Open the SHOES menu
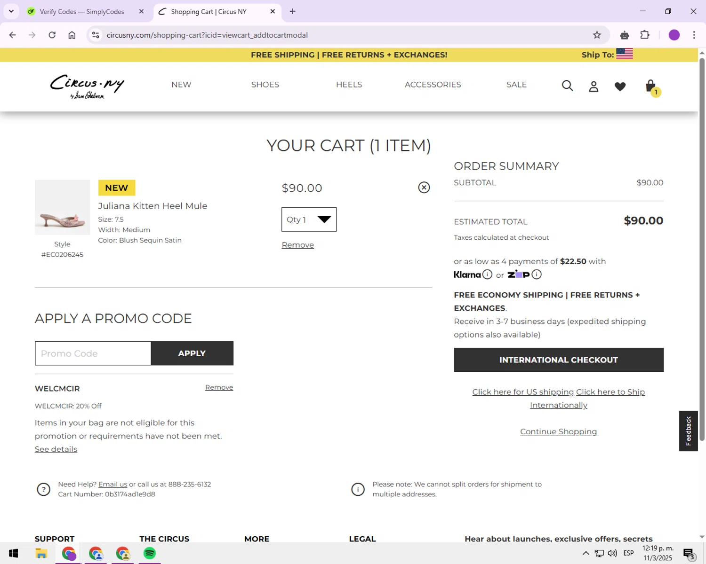 (265, 85)
